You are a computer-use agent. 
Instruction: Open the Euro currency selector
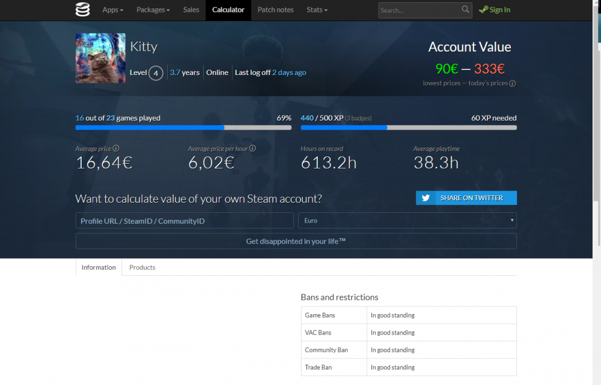pos(407,221)
